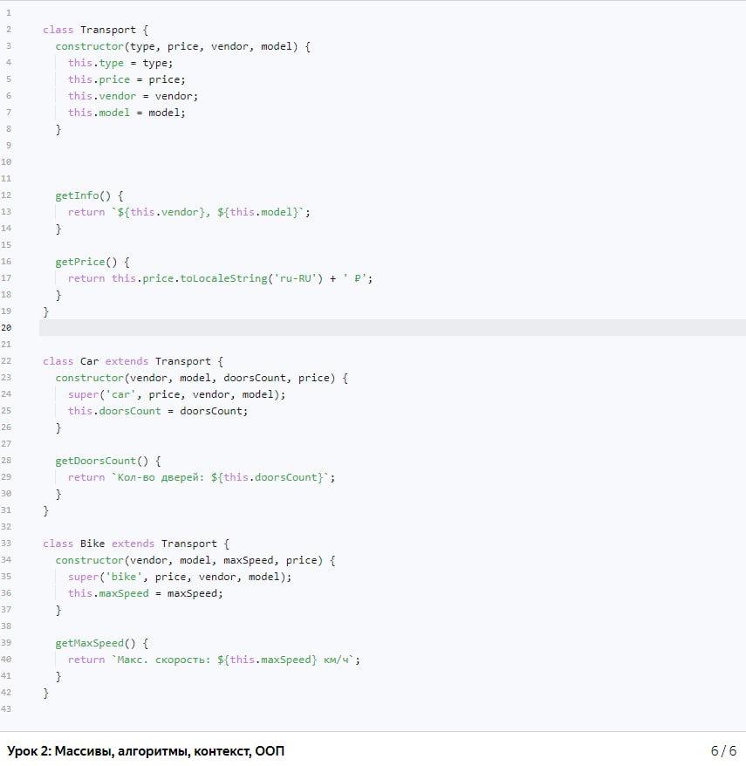Place cursor on 'this.vendor = vendor;' line

coord(133,96)
